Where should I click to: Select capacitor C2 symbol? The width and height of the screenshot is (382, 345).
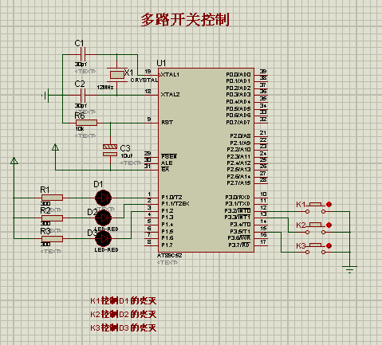click(x=83, y=95)
